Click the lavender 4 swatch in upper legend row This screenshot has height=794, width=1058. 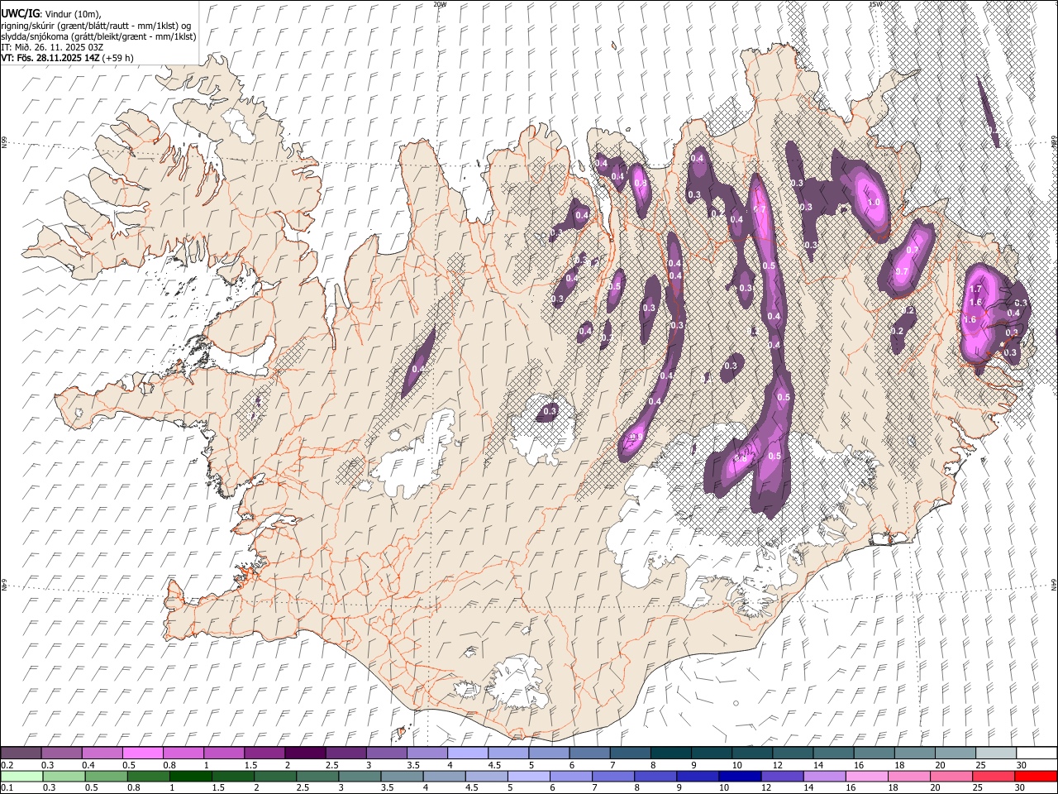coord(468,753)
